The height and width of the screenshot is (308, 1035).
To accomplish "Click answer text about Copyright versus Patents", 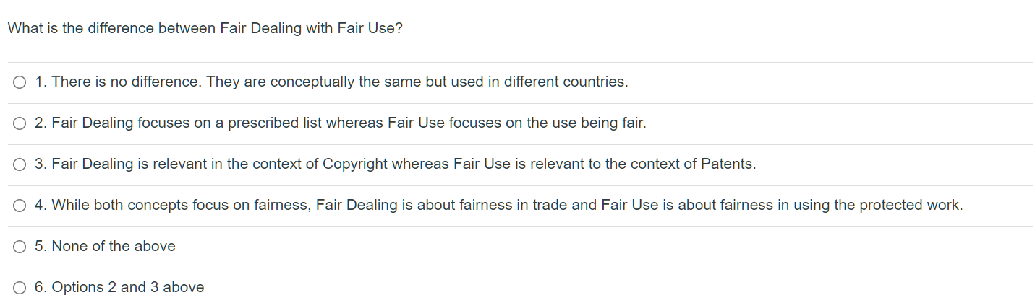I will click(x=395, y=164).
